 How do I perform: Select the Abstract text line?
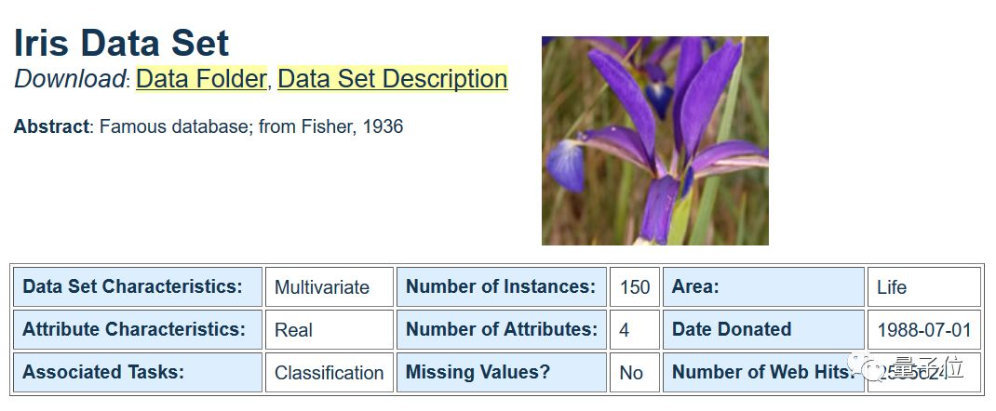(x=209, y=126)
